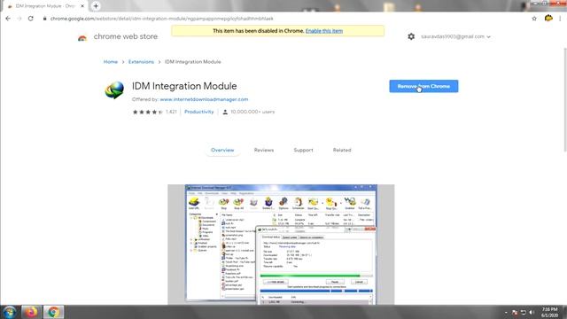Screen dimensions: 567x319
Task: Click the IDM Integration Module heading
Action: click(x=184, y=86)
